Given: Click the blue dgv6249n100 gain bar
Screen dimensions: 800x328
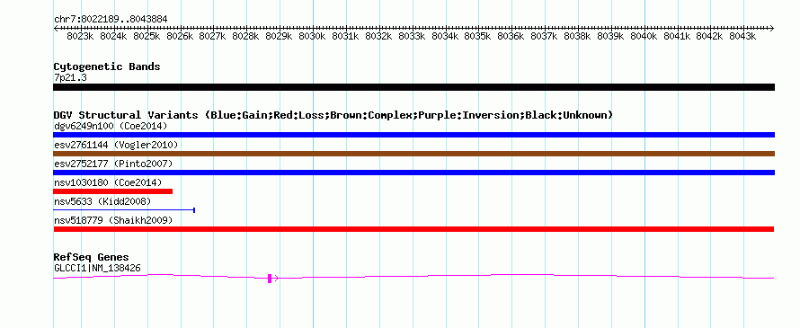Looking at the screenshot, I should 413,135.
